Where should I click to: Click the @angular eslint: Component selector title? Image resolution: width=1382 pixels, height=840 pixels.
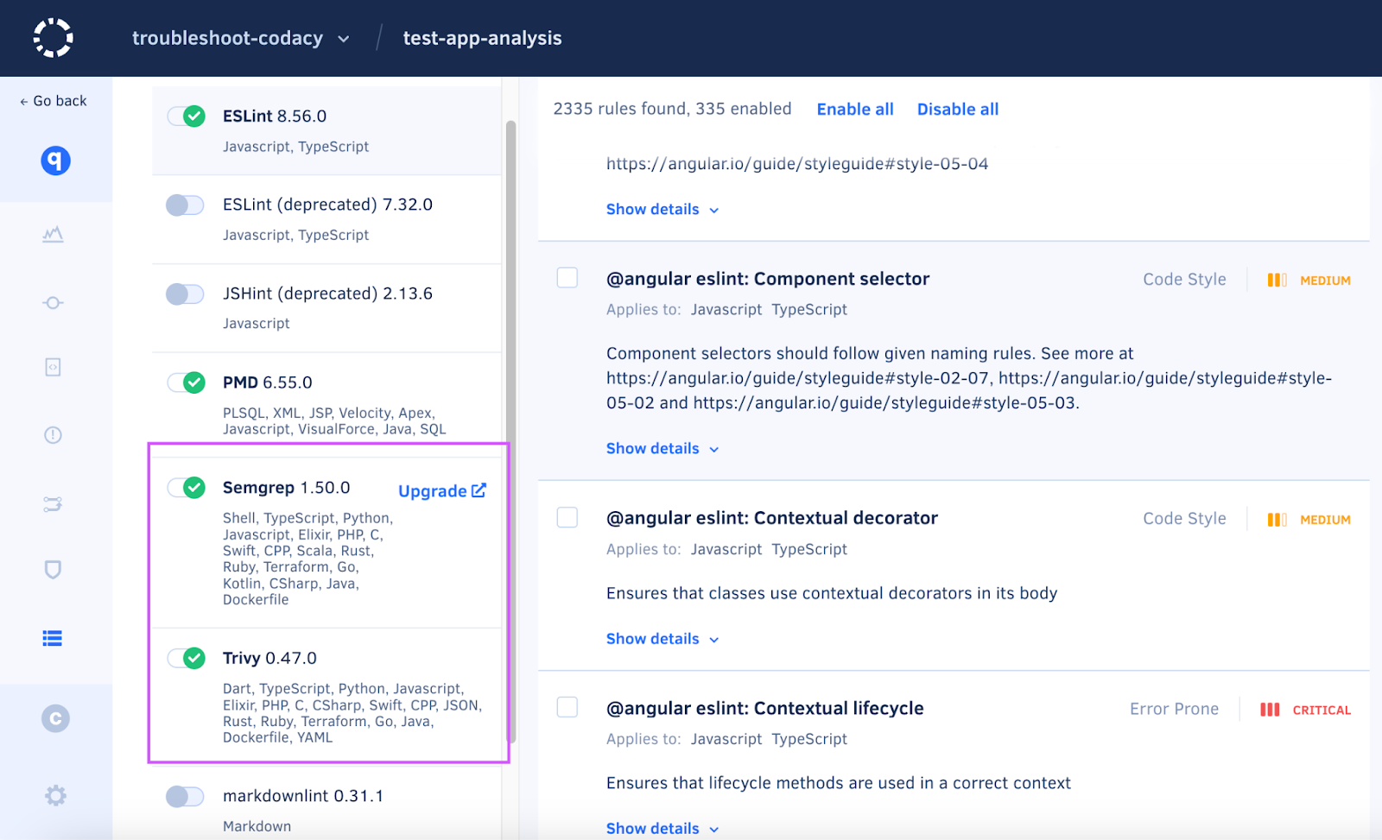(x=768, y=279)
